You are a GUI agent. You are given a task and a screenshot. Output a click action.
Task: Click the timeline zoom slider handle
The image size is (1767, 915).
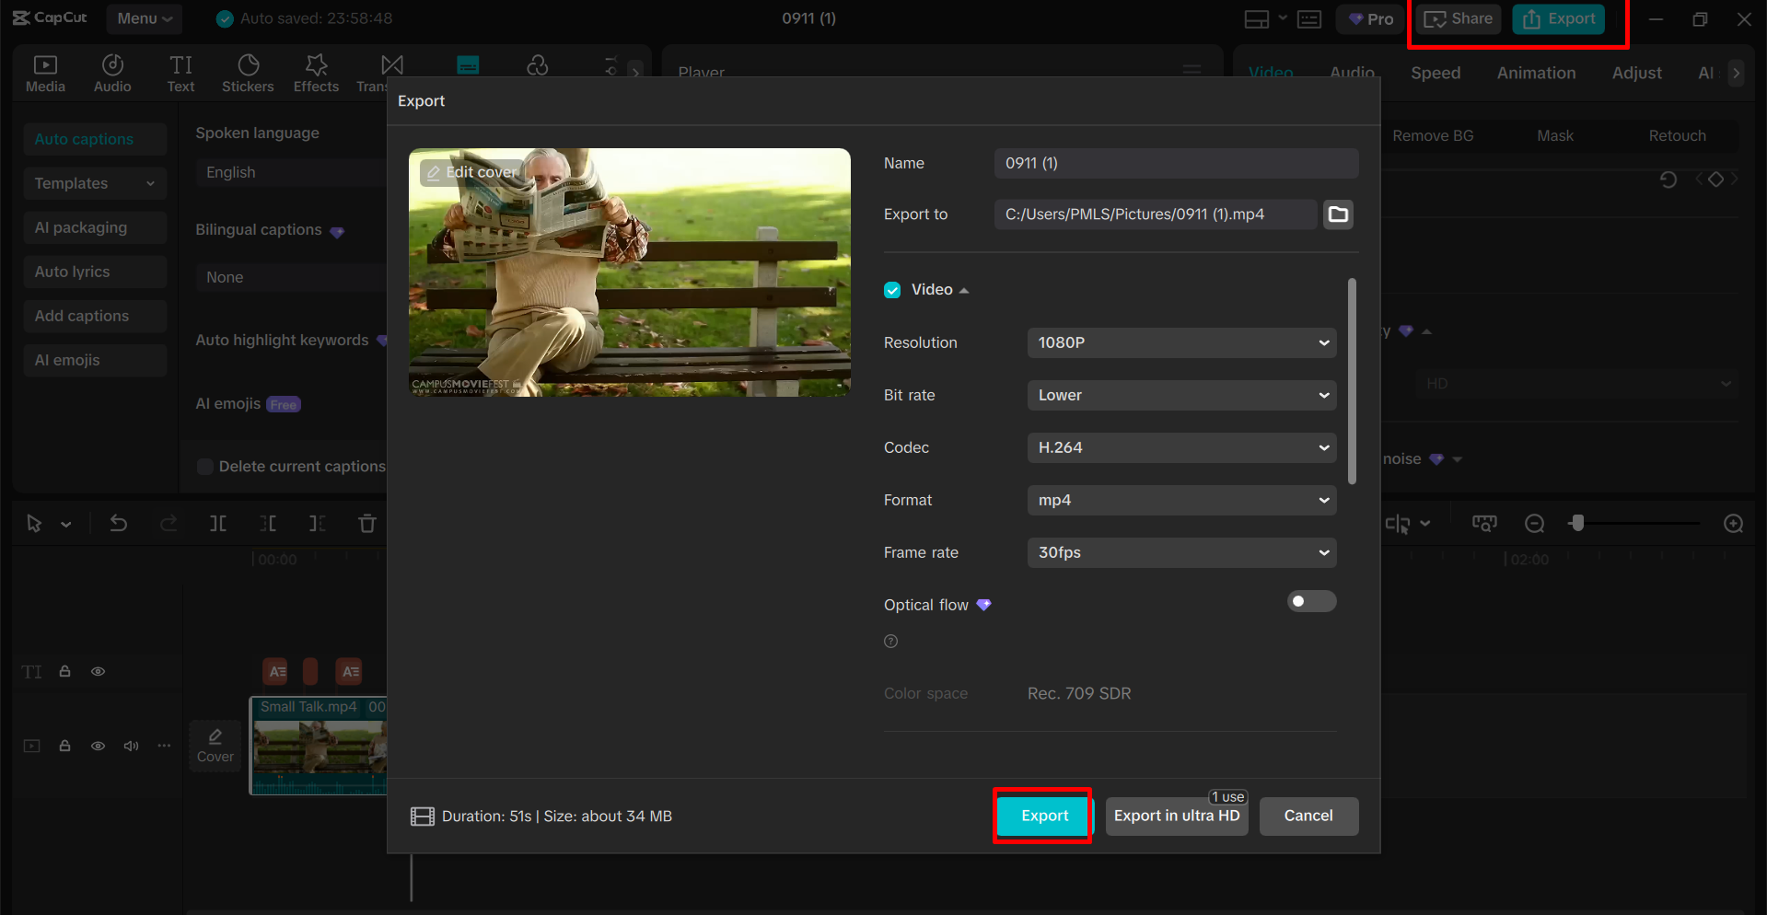coord(1577,523)
